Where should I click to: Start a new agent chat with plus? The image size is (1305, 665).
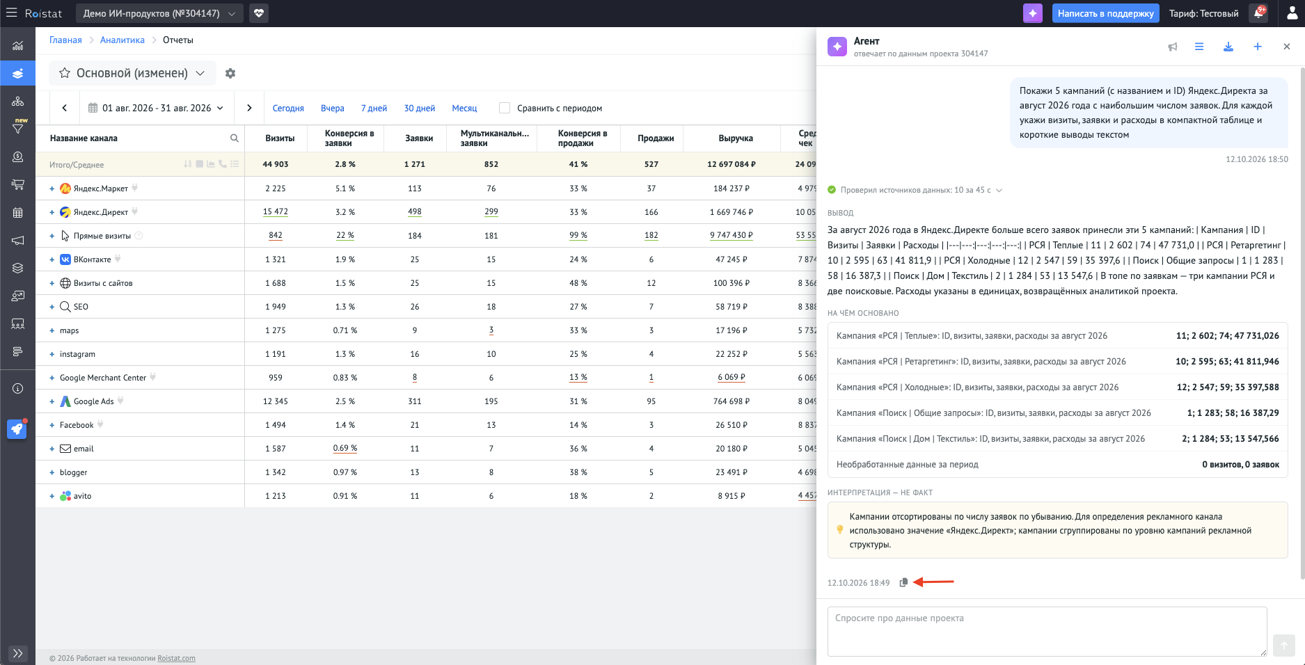point(1258,47)
